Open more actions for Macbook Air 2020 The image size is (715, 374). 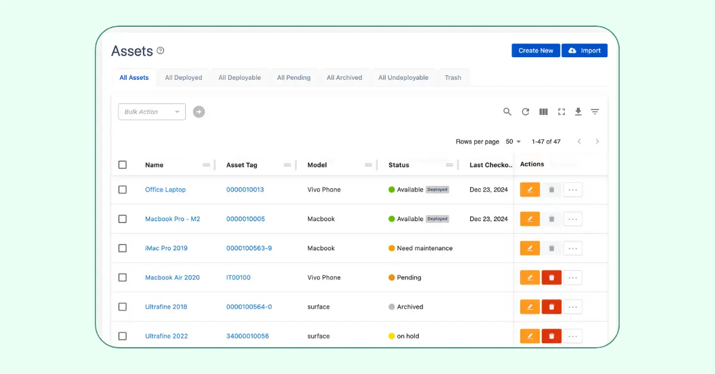pos(573,278)
